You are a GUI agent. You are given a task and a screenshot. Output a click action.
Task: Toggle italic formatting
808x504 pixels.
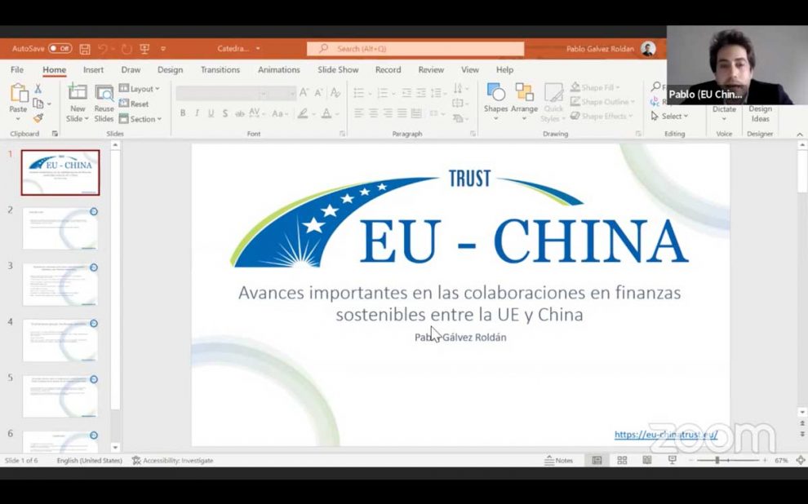(197, 112)
